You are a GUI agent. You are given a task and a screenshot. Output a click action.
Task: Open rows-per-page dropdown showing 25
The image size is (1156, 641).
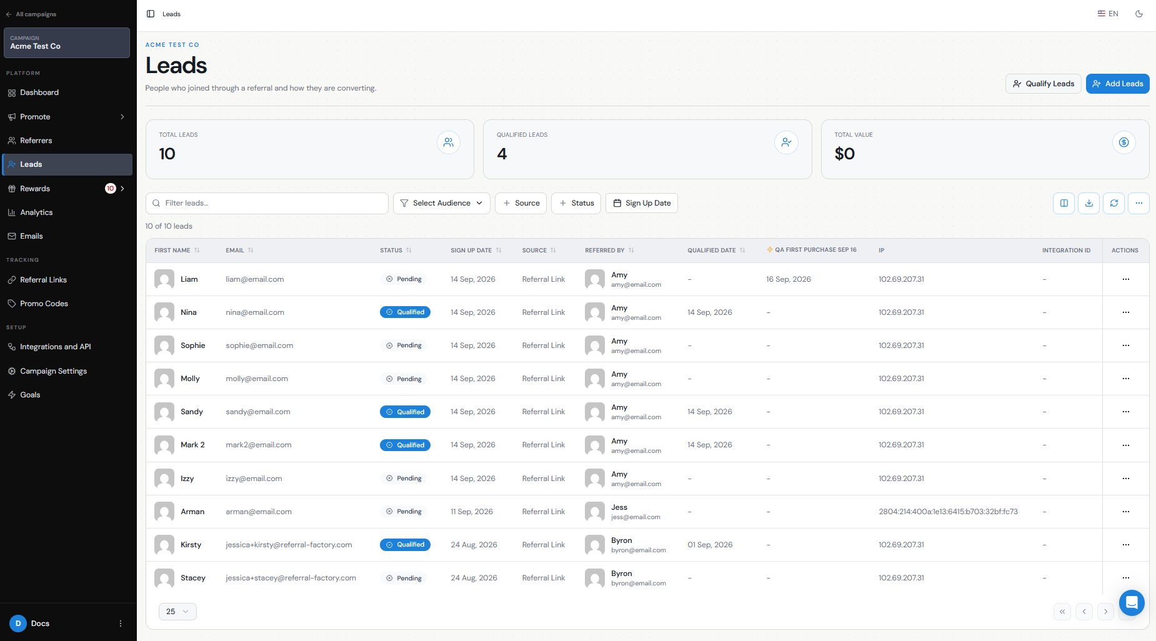click(177, 612)
